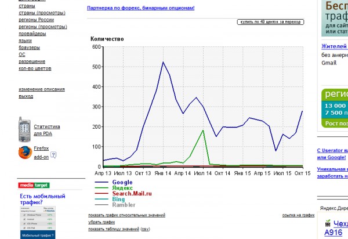Click the 'убрать график' link
348x239 pixels.
point(101,222)
